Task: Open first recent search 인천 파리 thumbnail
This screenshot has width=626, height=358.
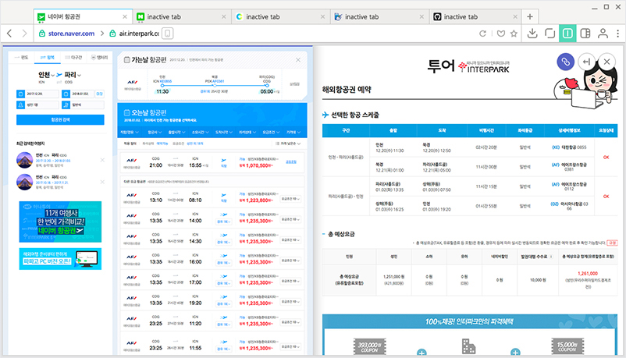Action: (24, 160)
